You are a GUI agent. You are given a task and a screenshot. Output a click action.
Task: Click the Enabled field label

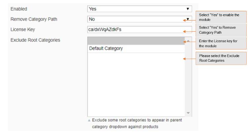coord(20,9)
